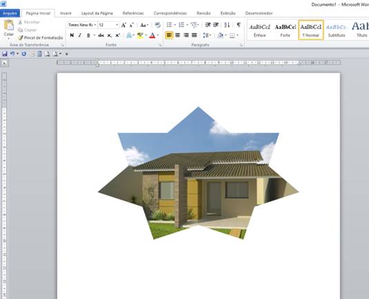
Task: Decrease font size with shrink font icon
Action: pyautogui.click(x=132, y=25)
